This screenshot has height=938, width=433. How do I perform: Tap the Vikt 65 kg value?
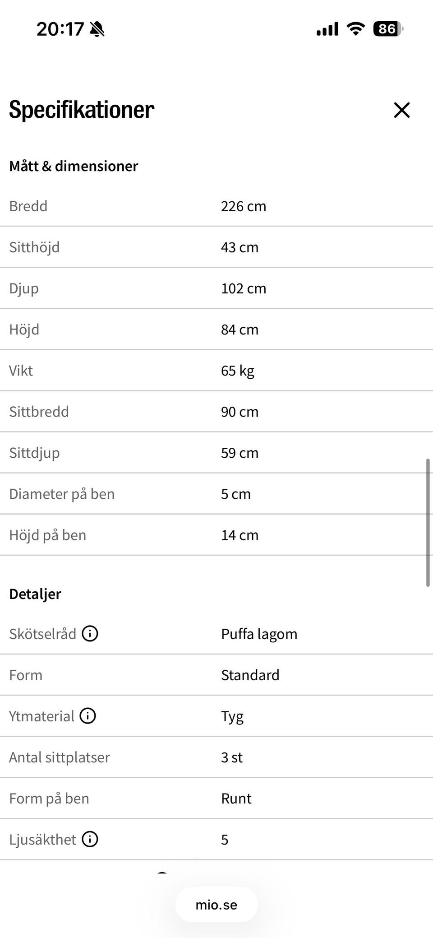(238, 371)
